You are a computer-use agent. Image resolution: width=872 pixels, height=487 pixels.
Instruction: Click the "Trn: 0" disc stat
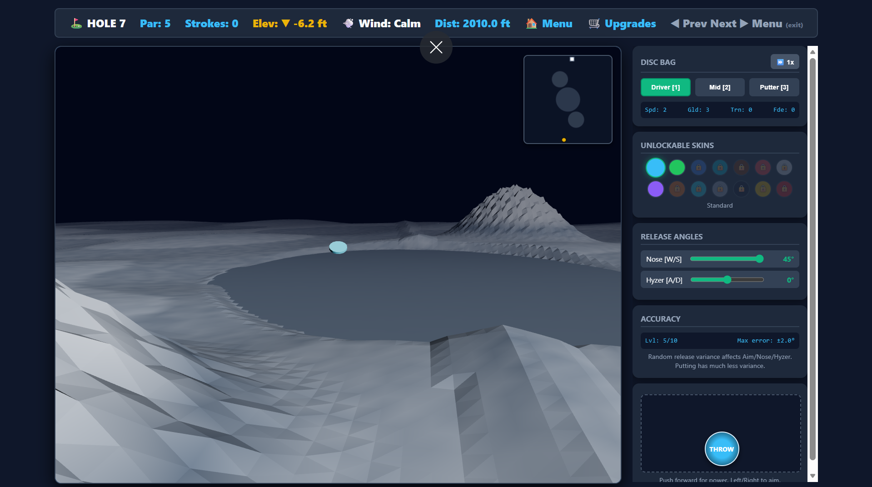741,110
